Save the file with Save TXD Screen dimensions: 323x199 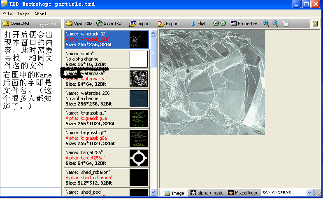[109, 23]
